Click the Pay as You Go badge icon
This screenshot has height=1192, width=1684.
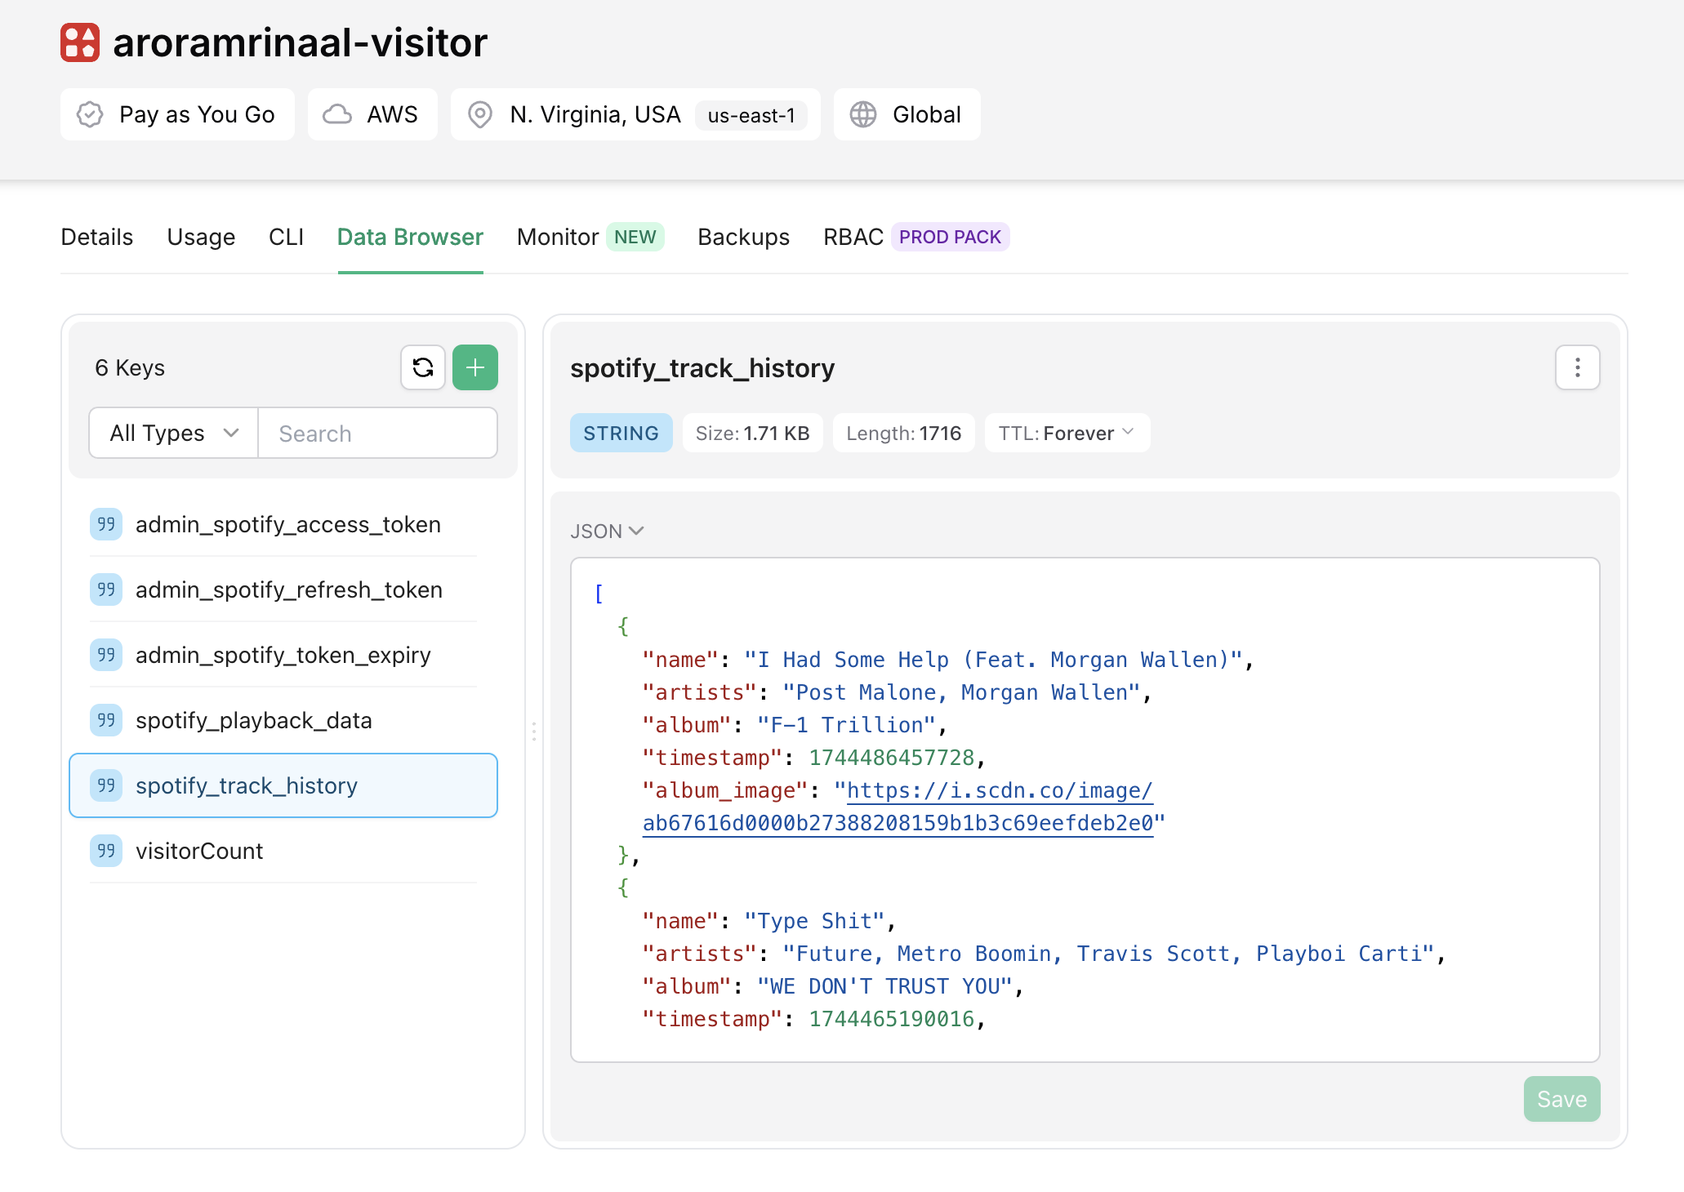90,114
